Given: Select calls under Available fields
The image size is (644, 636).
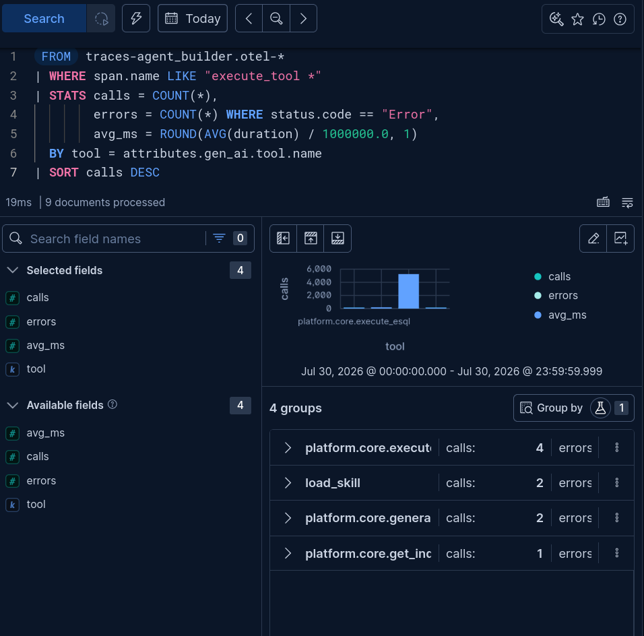Looking at the screenshot, I should 37,457.
